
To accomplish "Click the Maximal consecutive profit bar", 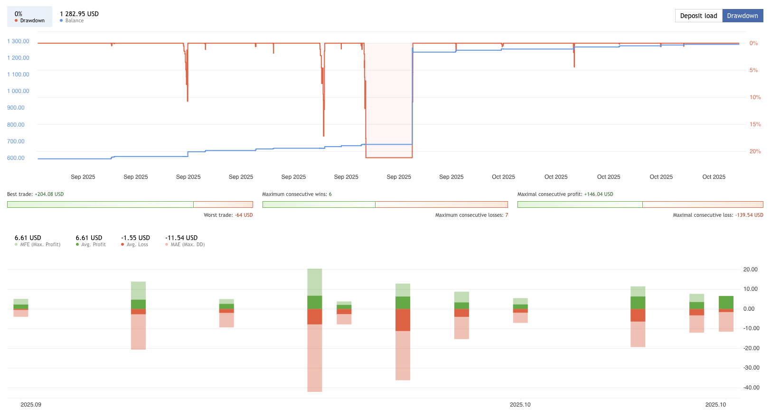I will (x=640, y=204).
